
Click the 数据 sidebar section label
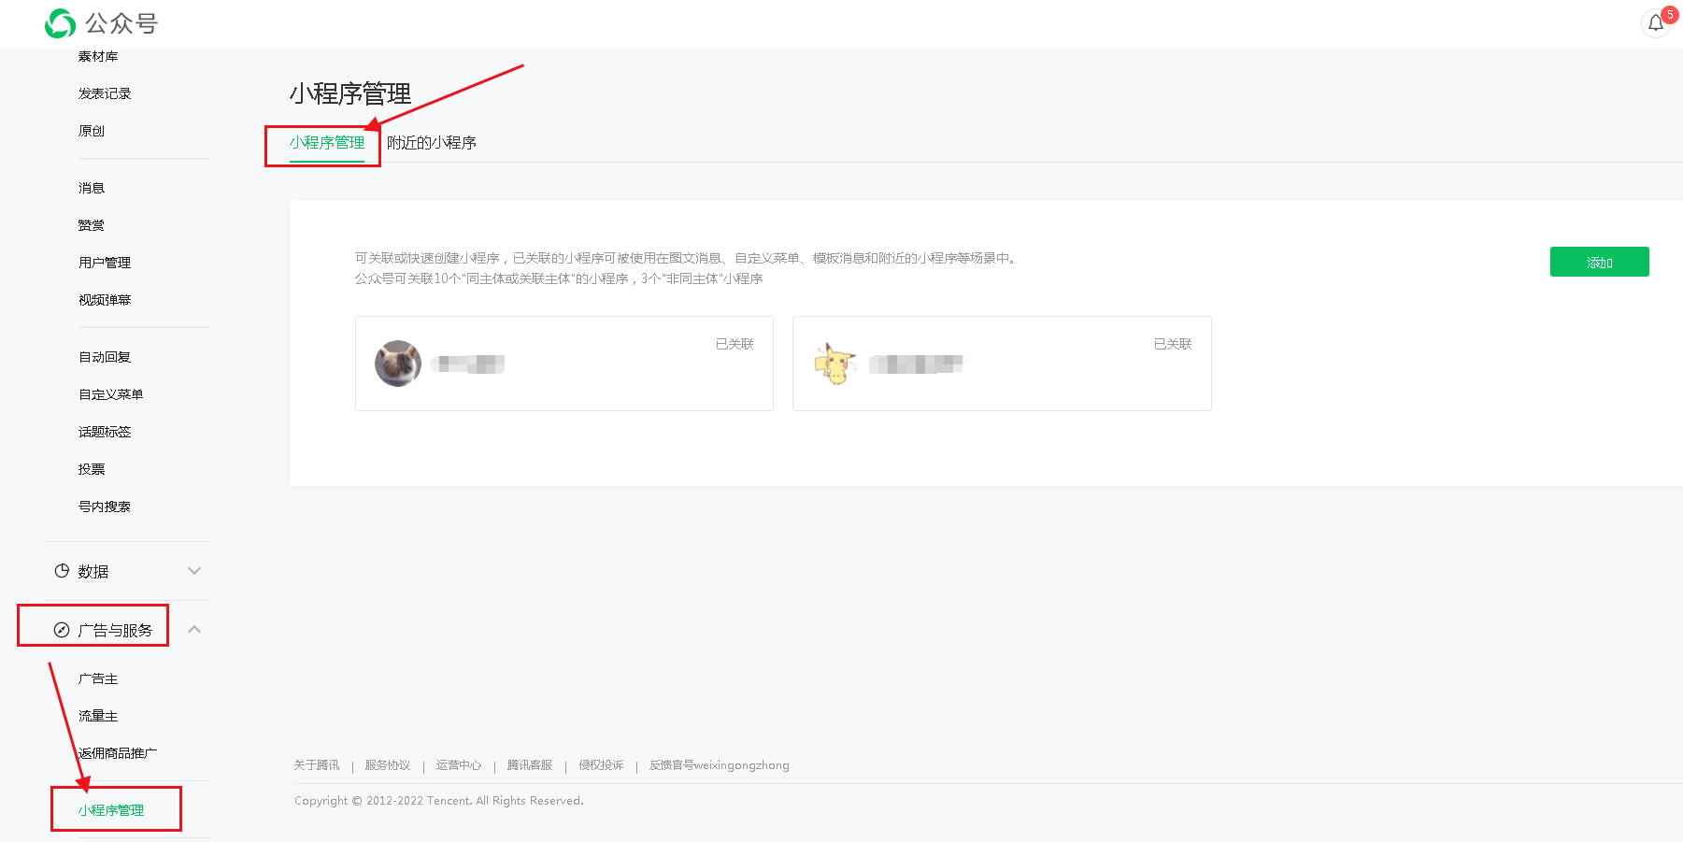tap(93, 571)
